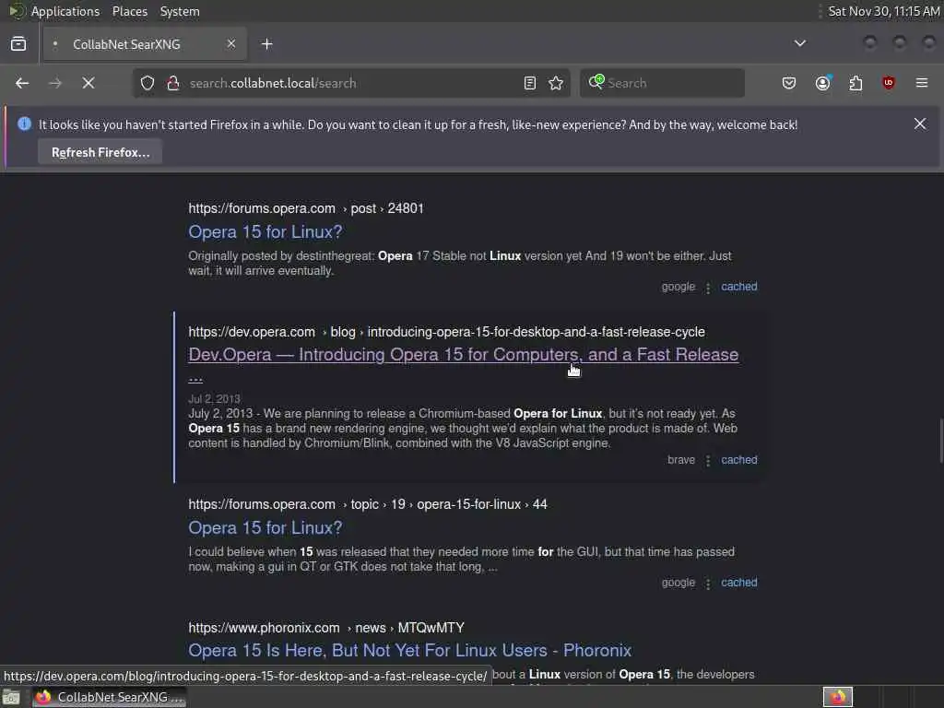Dismiss the Firefox refresh notification bar
Image resolution: width=944 pixels, height=708 pixels.
click(920, 124)
